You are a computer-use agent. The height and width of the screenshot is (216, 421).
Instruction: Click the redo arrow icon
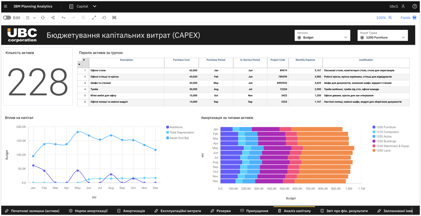tap(73, 18)
